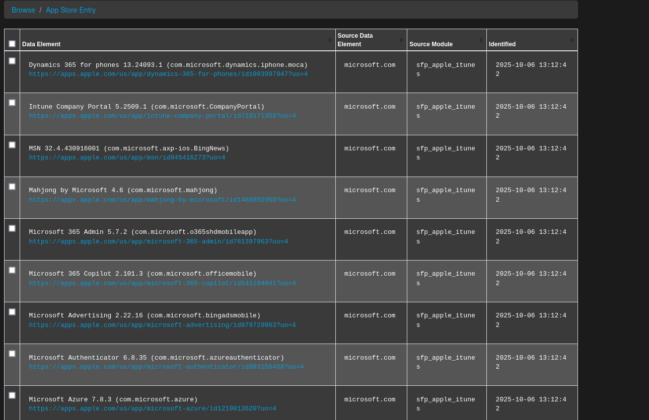Check the Microsoft Azure row
Viewport: 649px width, 420px height.
coord(12,395)
